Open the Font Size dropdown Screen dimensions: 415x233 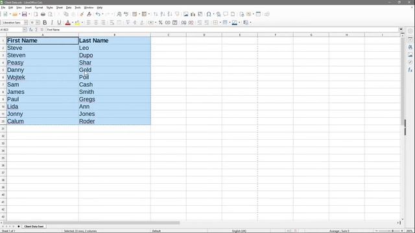[x=38, y=23]
